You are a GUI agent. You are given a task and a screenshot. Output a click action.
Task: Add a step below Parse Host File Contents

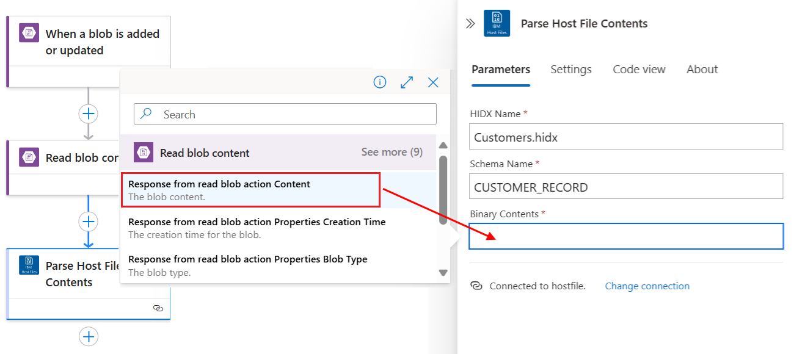click(89, 336)
